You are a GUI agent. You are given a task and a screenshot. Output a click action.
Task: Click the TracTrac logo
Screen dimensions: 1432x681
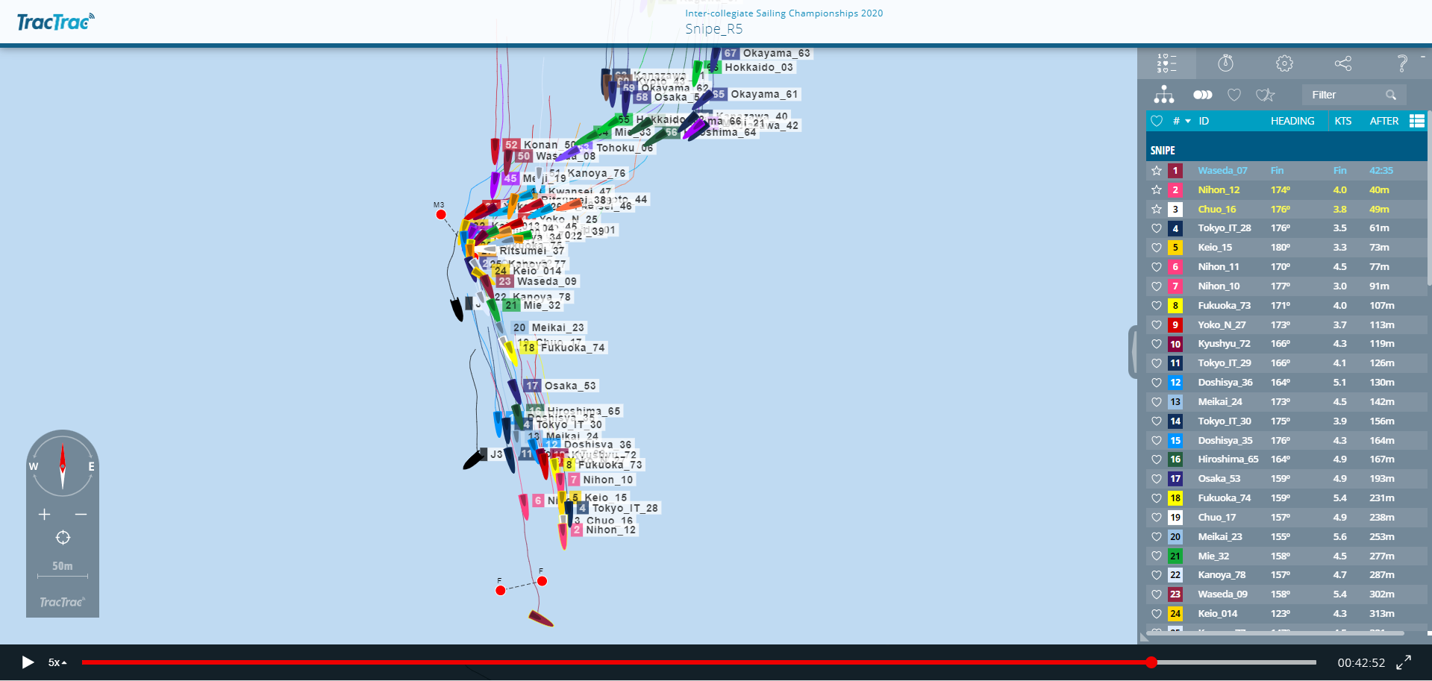coord(56,22)
